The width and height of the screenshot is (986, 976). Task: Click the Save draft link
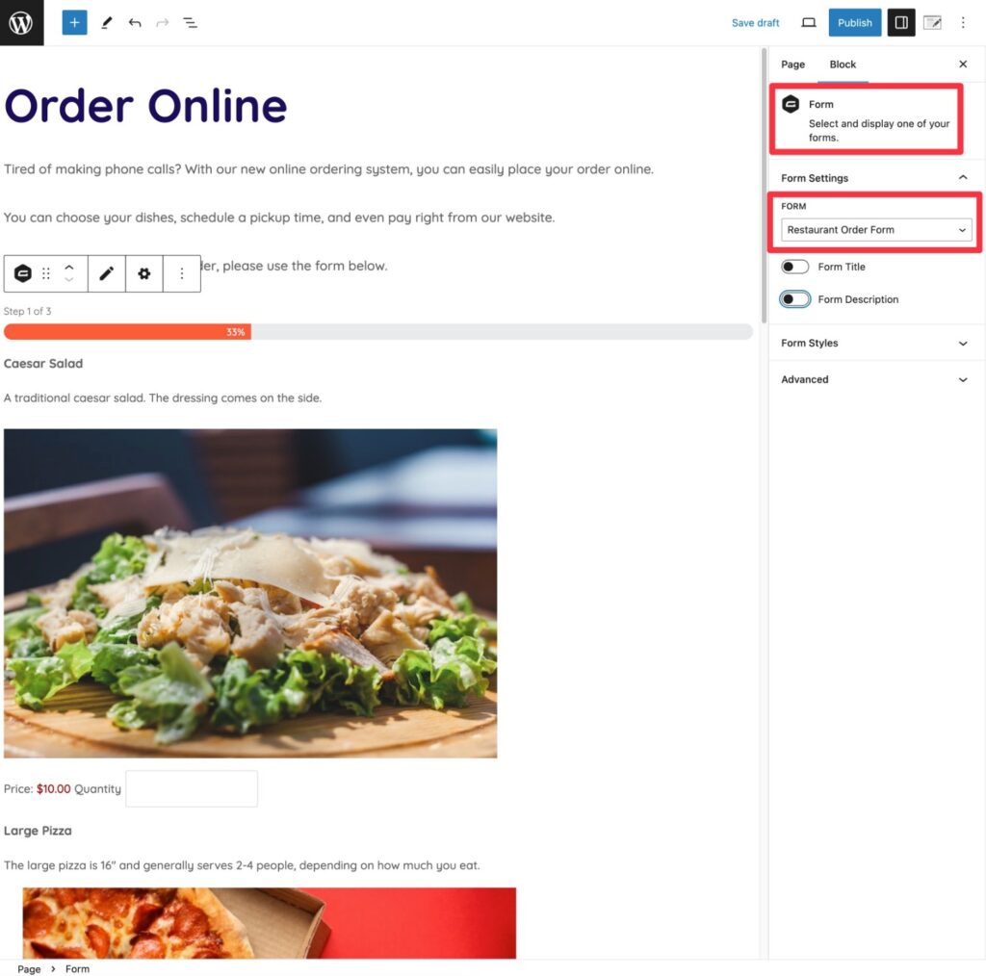[755, 23]
